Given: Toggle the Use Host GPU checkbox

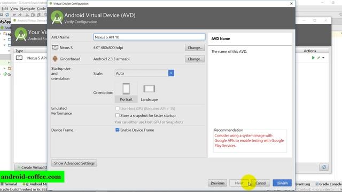Looking at the screenshot, I should 118,108.
